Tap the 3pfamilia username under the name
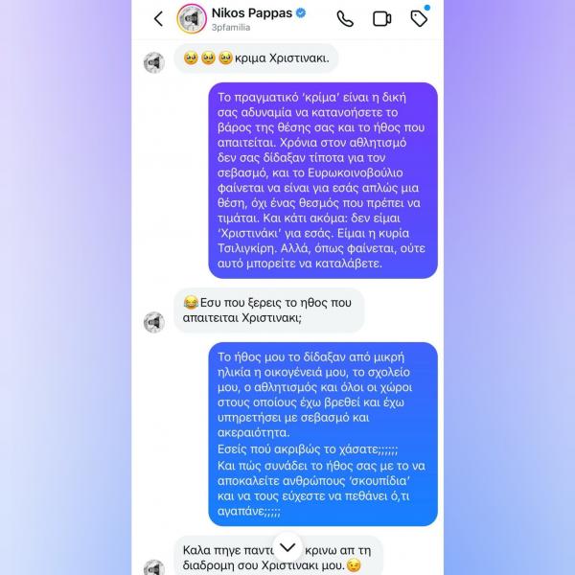The width and height of the screenshot is (575, 575). (x=231, y=28)
